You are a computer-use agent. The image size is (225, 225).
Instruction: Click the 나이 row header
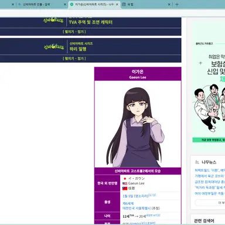point(107,216)
